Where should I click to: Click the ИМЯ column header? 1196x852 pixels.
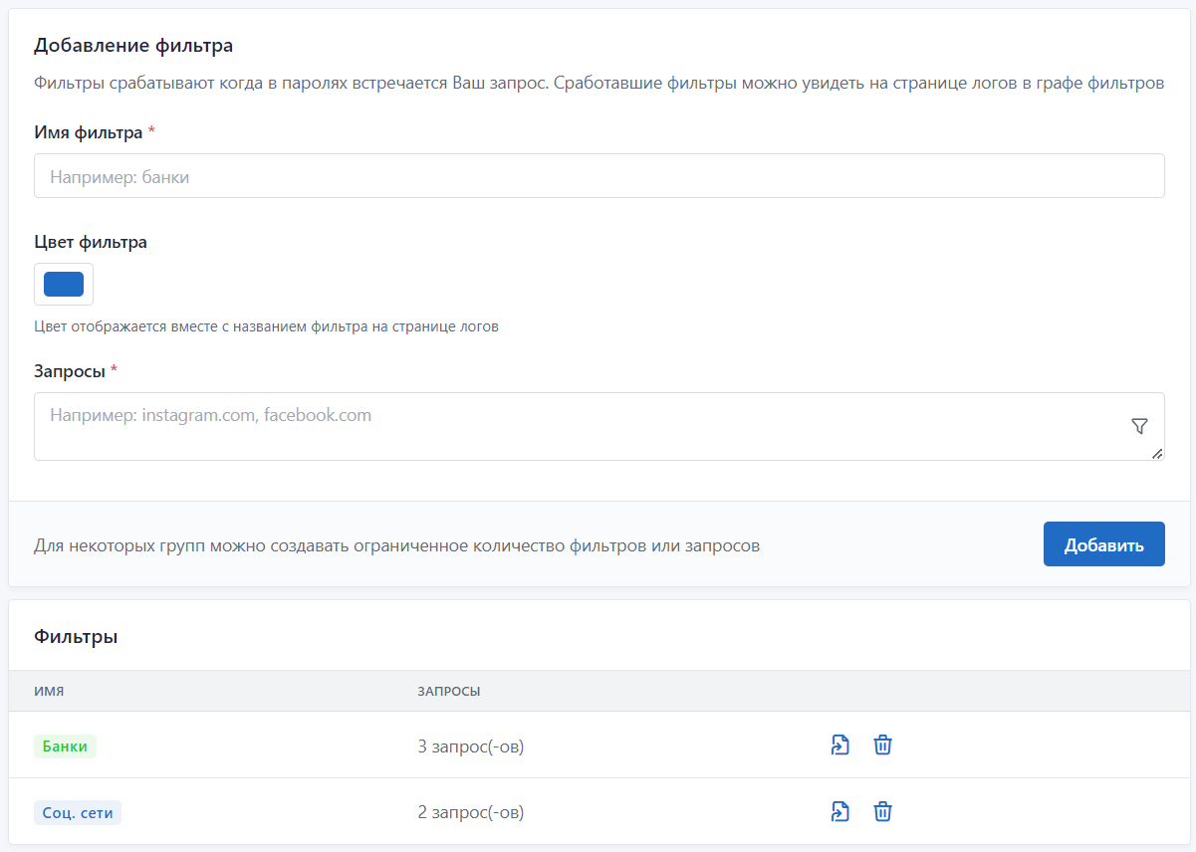(49, 691)
